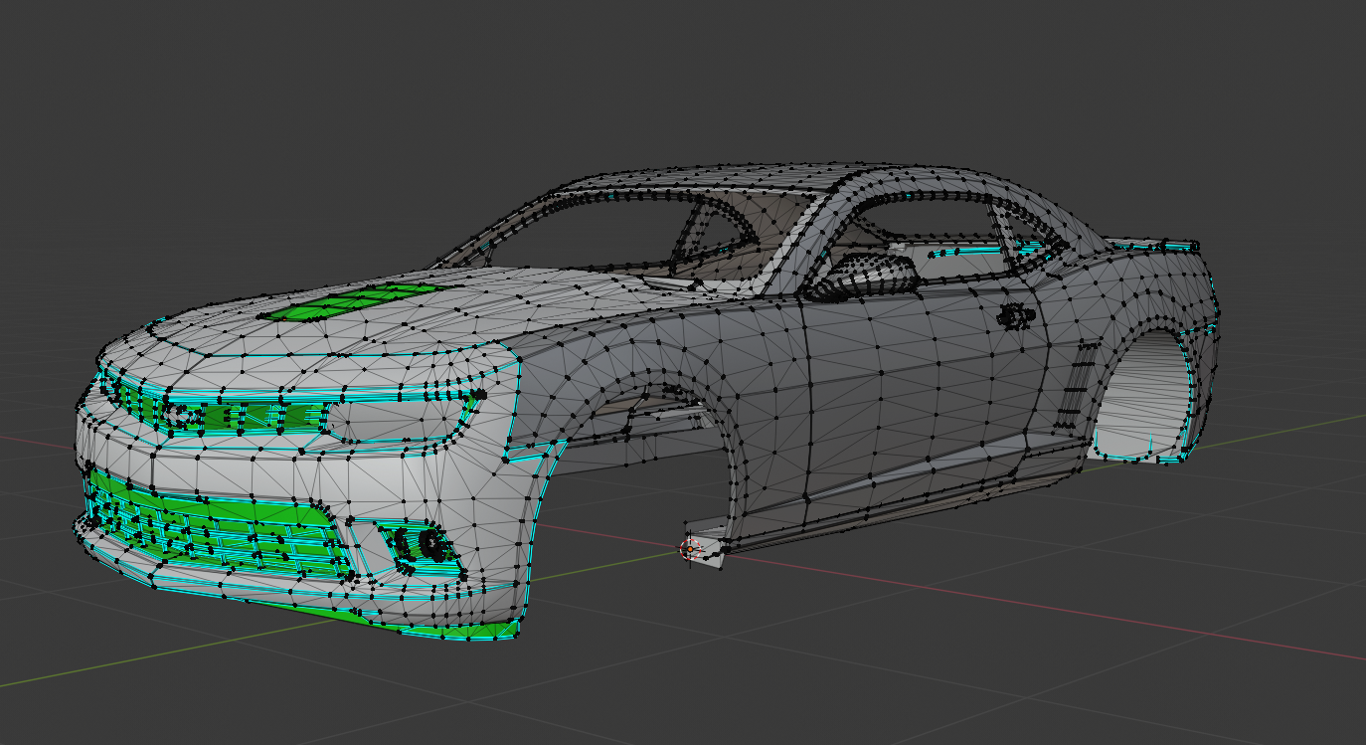Click the 3D cursor at object origin

click(x=689, y=548)
